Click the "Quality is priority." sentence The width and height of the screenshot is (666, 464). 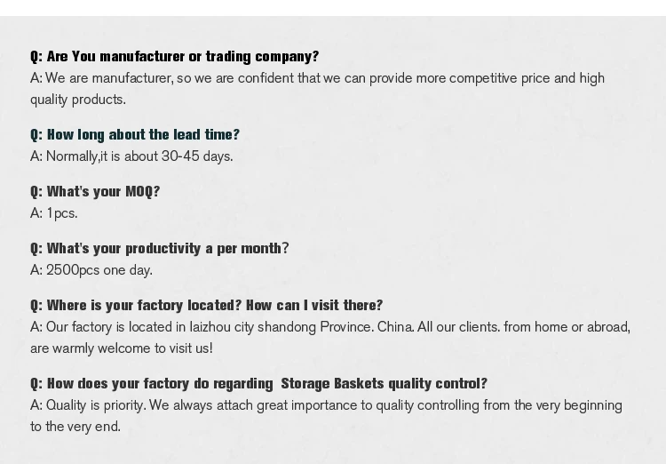point(96,405)
